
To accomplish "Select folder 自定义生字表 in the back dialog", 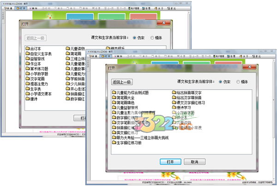I will point(38,54).
